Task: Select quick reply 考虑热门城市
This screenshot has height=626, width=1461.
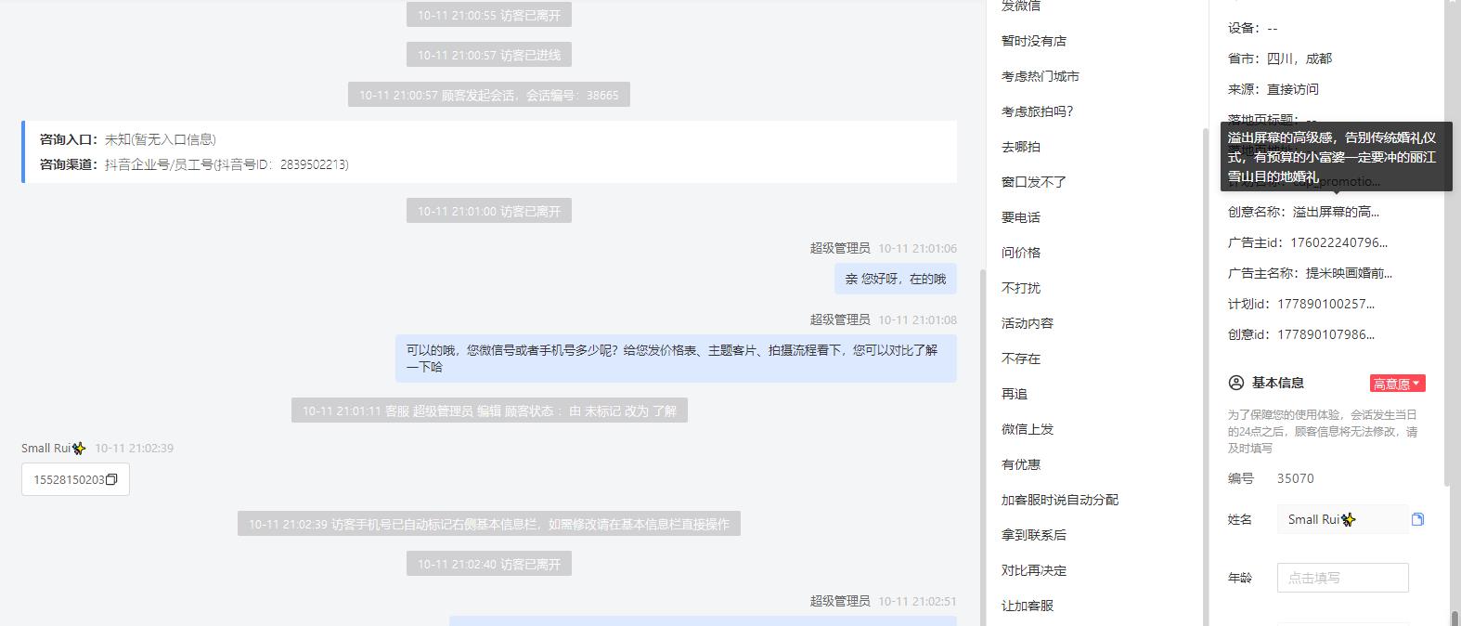Action: pyautogui.click(x=1041, y=76)
